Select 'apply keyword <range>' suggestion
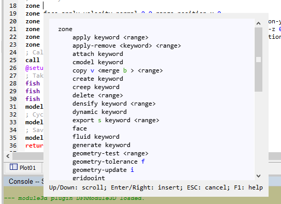 [110, 37]
